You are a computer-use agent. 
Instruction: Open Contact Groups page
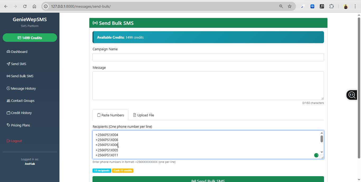[23, 101]
